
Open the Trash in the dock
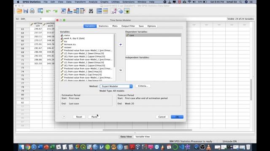tap(248, 147)
